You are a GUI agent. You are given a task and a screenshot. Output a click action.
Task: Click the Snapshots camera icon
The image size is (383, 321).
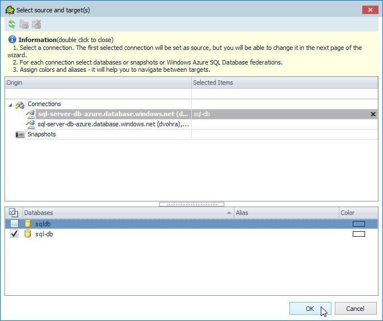tap(20, 135)
